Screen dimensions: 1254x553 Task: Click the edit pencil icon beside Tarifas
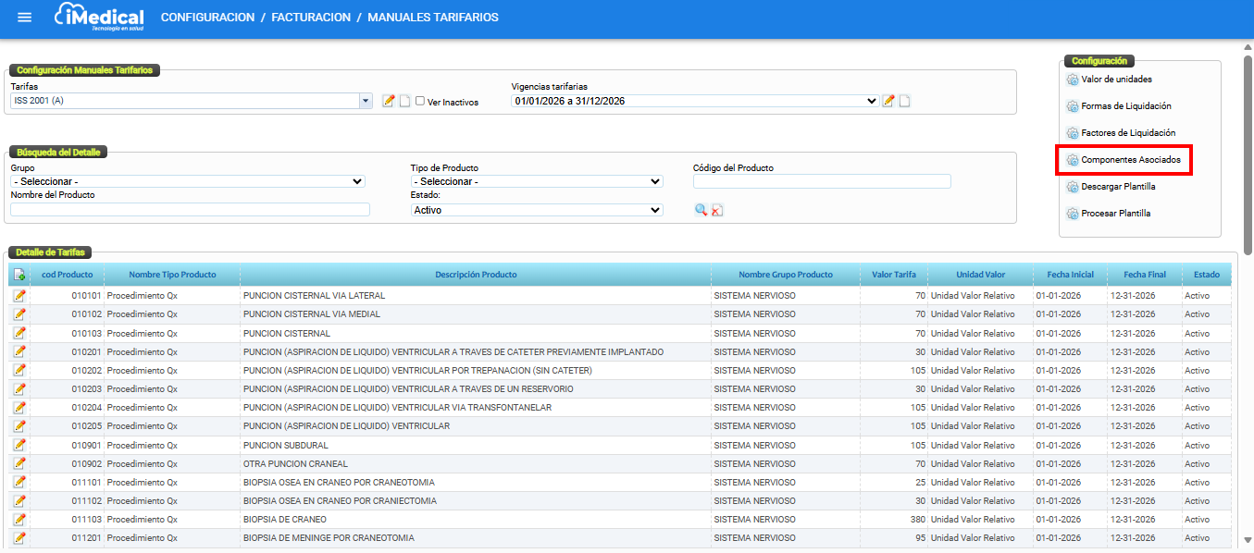coord(389,101)
